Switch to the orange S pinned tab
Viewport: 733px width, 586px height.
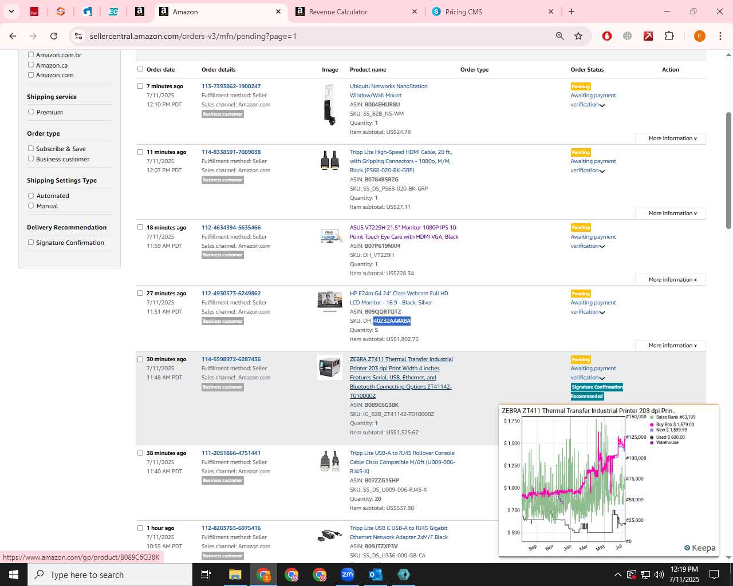tap(61, 11)
